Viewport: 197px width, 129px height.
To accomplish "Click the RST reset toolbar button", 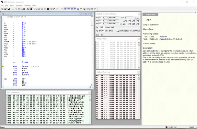I will [95, 9].
